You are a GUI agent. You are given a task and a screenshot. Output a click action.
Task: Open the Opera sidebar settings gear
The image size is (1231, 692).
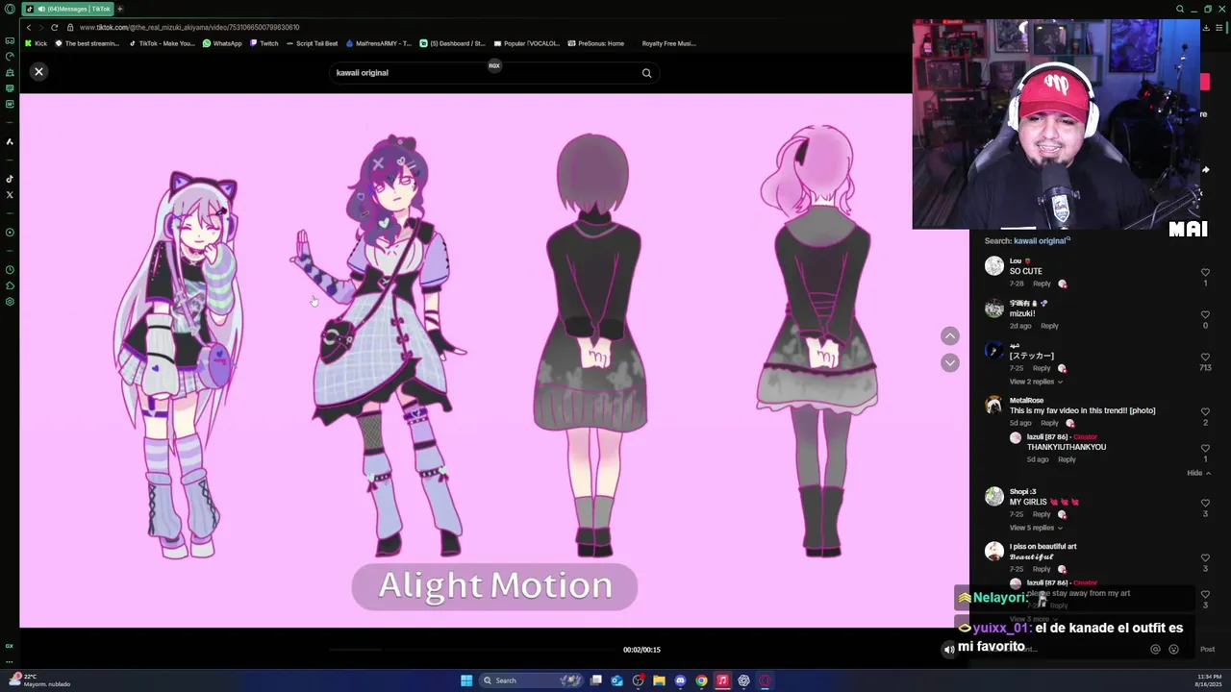point(10,302)
